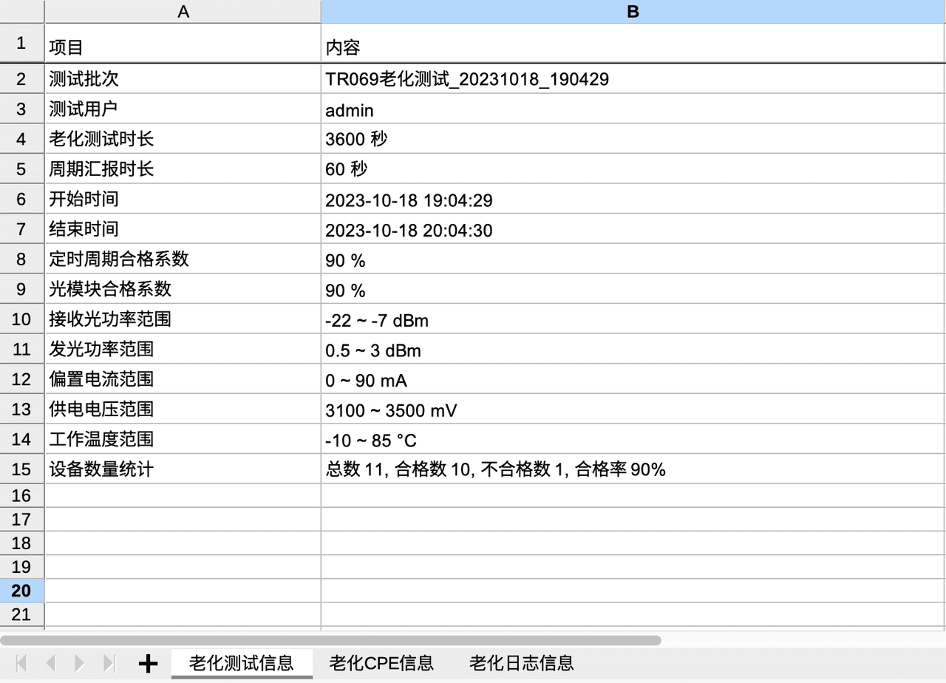Click next sheet navigation arrow
The width and height of the screenshot is (946, 683).
[x=80, y=663]
